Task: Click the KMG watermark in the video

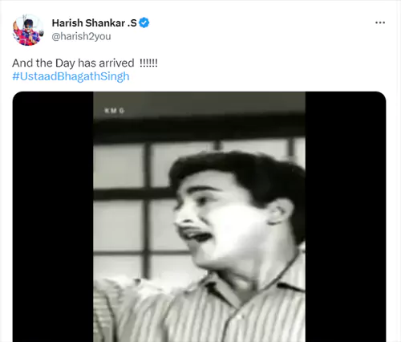Action: 115,111
